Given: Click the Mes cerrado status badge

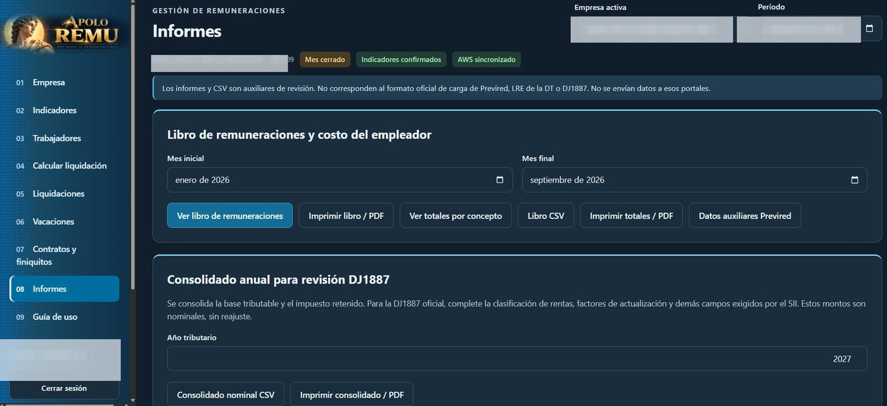Looking at the screenshot, I should 325,60.
